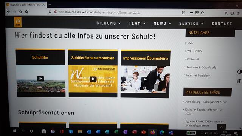Open the Webmail link
This screenshot has height=136, width=242.
[192, 59]
